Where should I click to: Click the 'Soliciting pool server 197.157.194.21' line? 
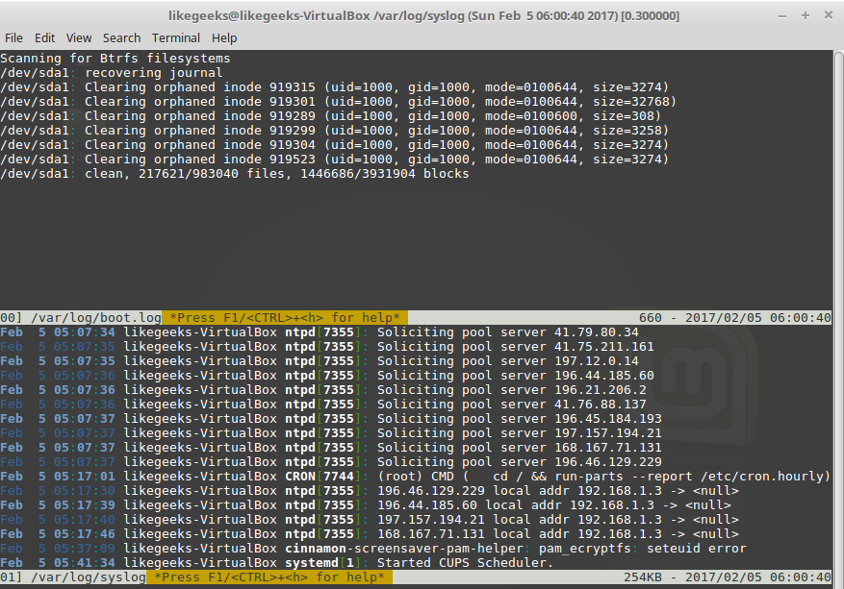(331, 433)
